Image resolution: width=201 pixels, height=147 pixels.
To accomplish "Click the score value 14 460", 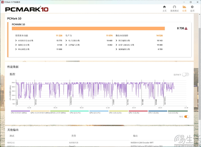I will point(109,41).
